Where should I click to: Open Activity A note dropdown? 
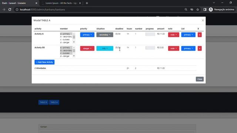coord(174,35)
